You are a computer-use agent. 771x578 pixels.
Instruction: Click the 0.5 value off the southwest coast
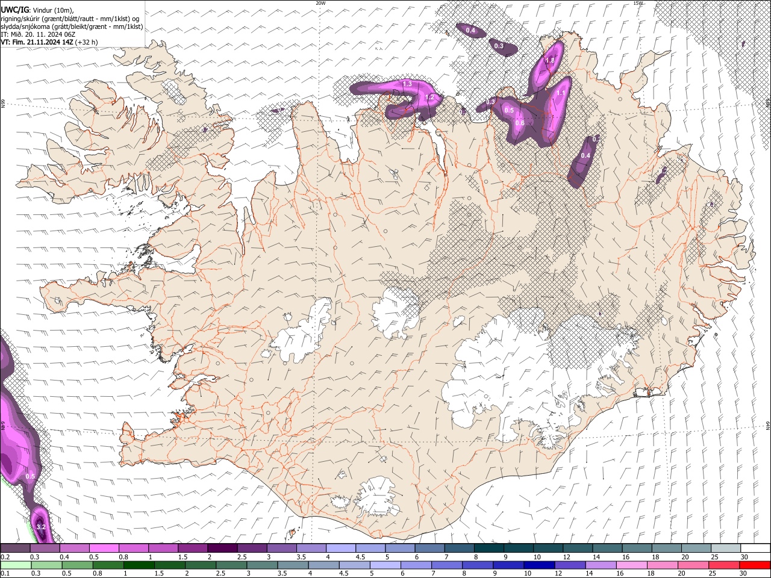(30, 476)
